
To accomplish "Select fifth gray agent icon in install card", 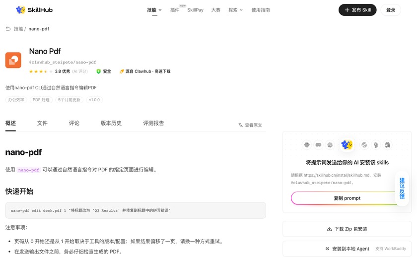I will [x=364, y=145].
